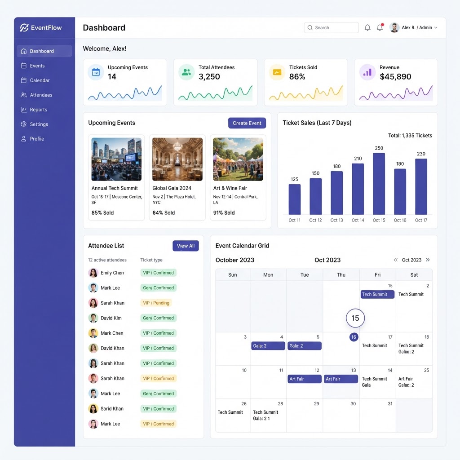Click the Oct 15 bar in chart

click(379, 184)
